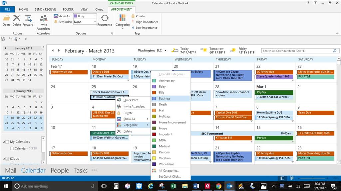Go to next month with right arrow
The width and height of the screenshot is (341, 191).
pyautogui.click(x=59, y=50)
